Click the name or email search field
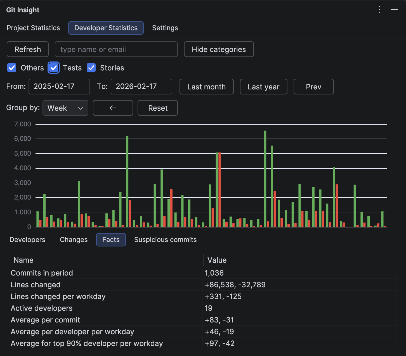 coord(116,49)
